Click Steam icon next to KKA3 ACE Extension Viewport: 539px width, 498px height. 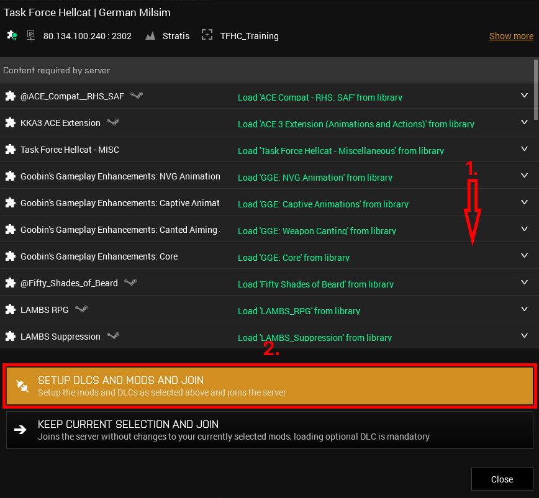(x=113, y=122)
